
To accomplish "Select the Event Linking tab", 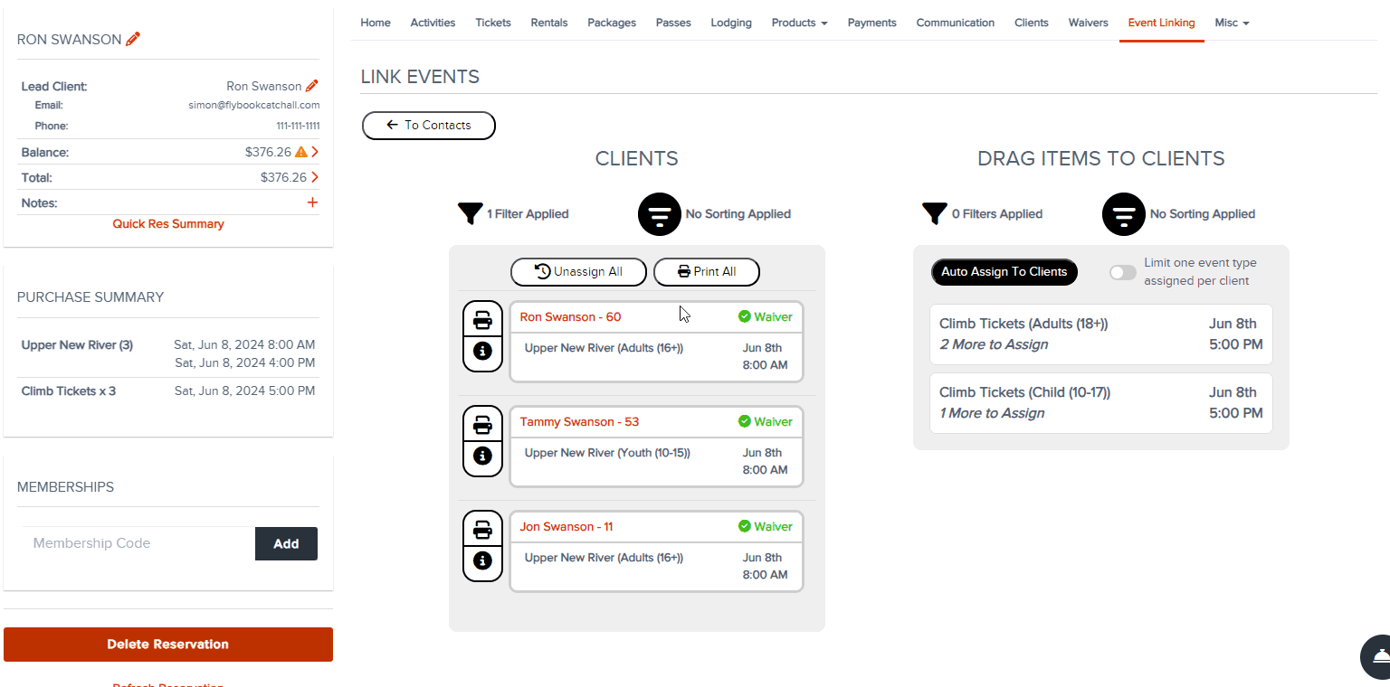I will click(x=1161, y=23).
